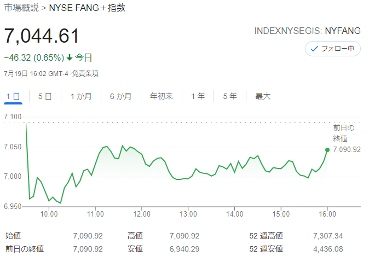Click the 7,100 y-axis label

point(13,117)
